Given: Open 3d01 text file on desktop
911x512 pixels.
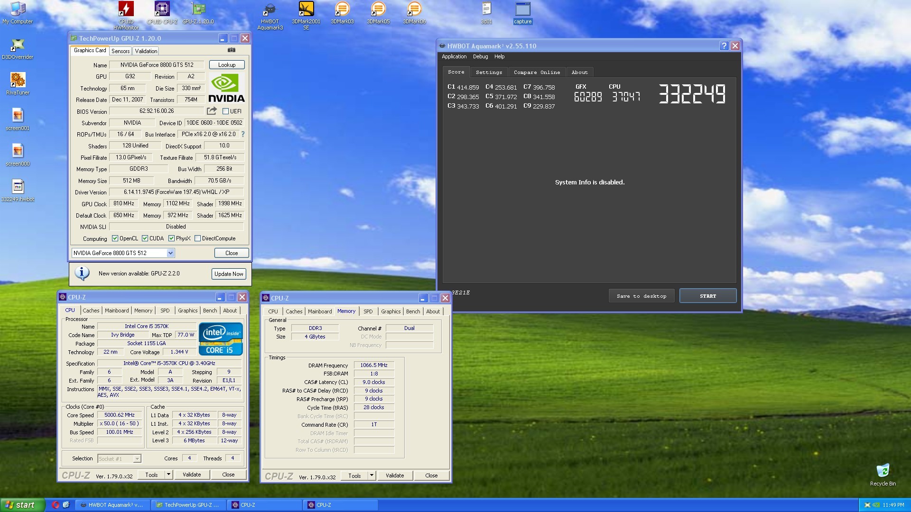Looking at the screenshot, I should [x=486, y=13].
